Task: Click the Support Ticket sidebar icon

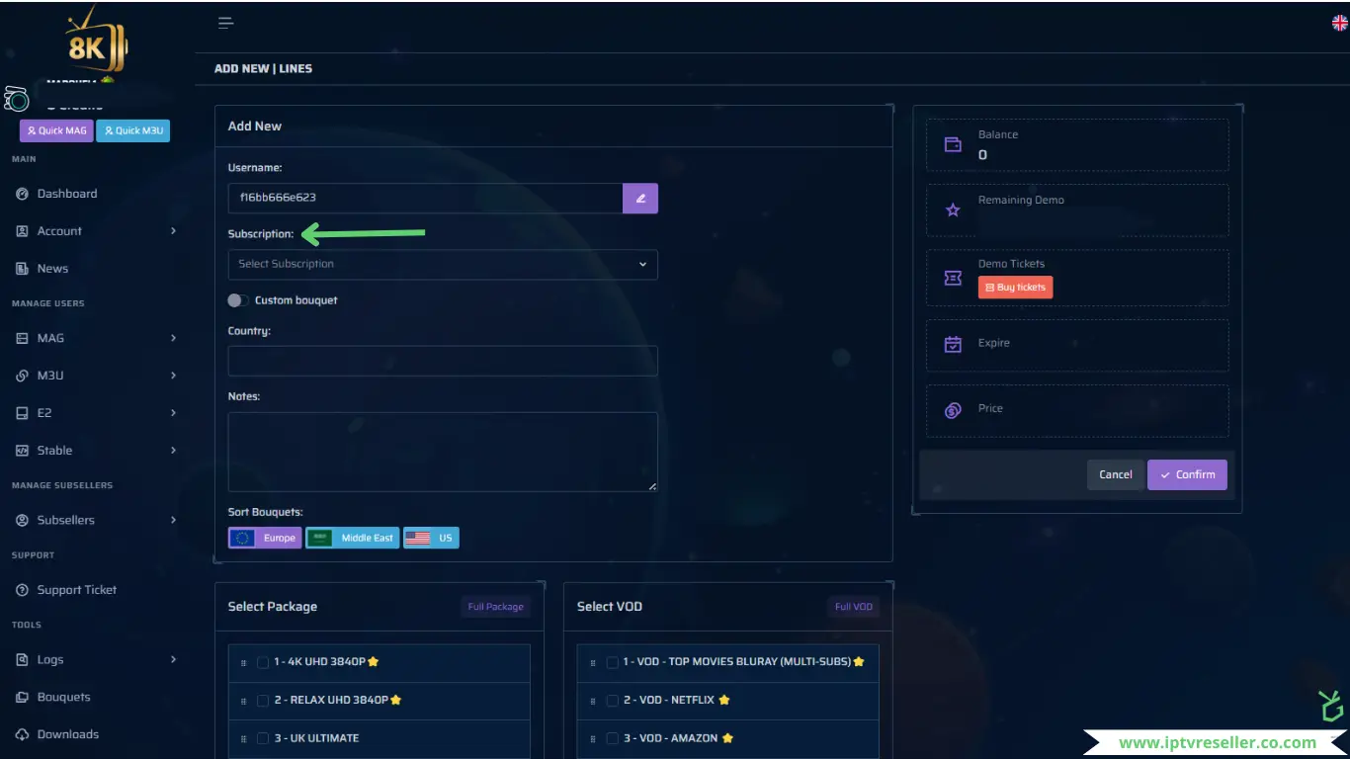Action: pyautogui.click(x=23, y=590)
